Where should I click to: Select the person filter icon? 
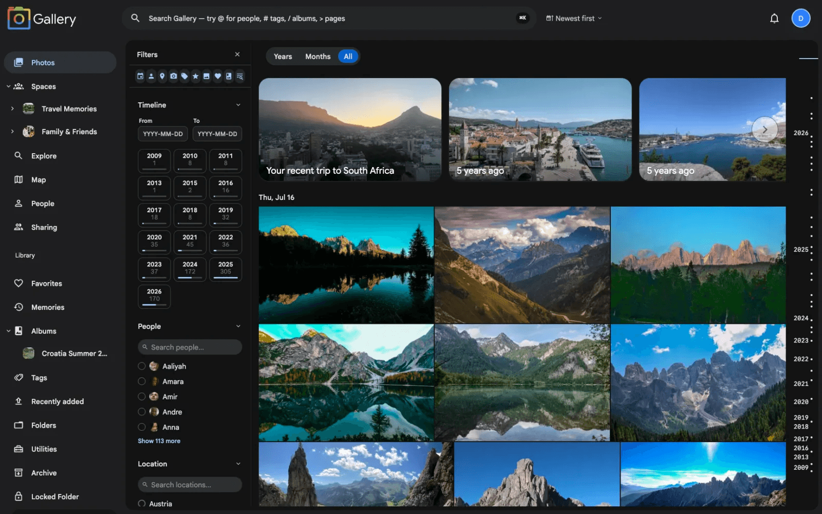[151, 76]
